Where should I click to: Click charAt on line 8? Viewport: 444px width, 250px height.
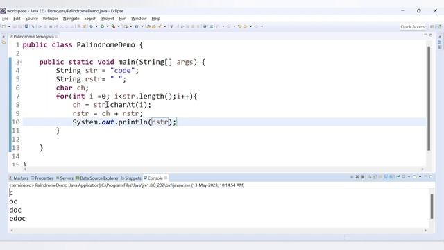[x=122, y=105]
